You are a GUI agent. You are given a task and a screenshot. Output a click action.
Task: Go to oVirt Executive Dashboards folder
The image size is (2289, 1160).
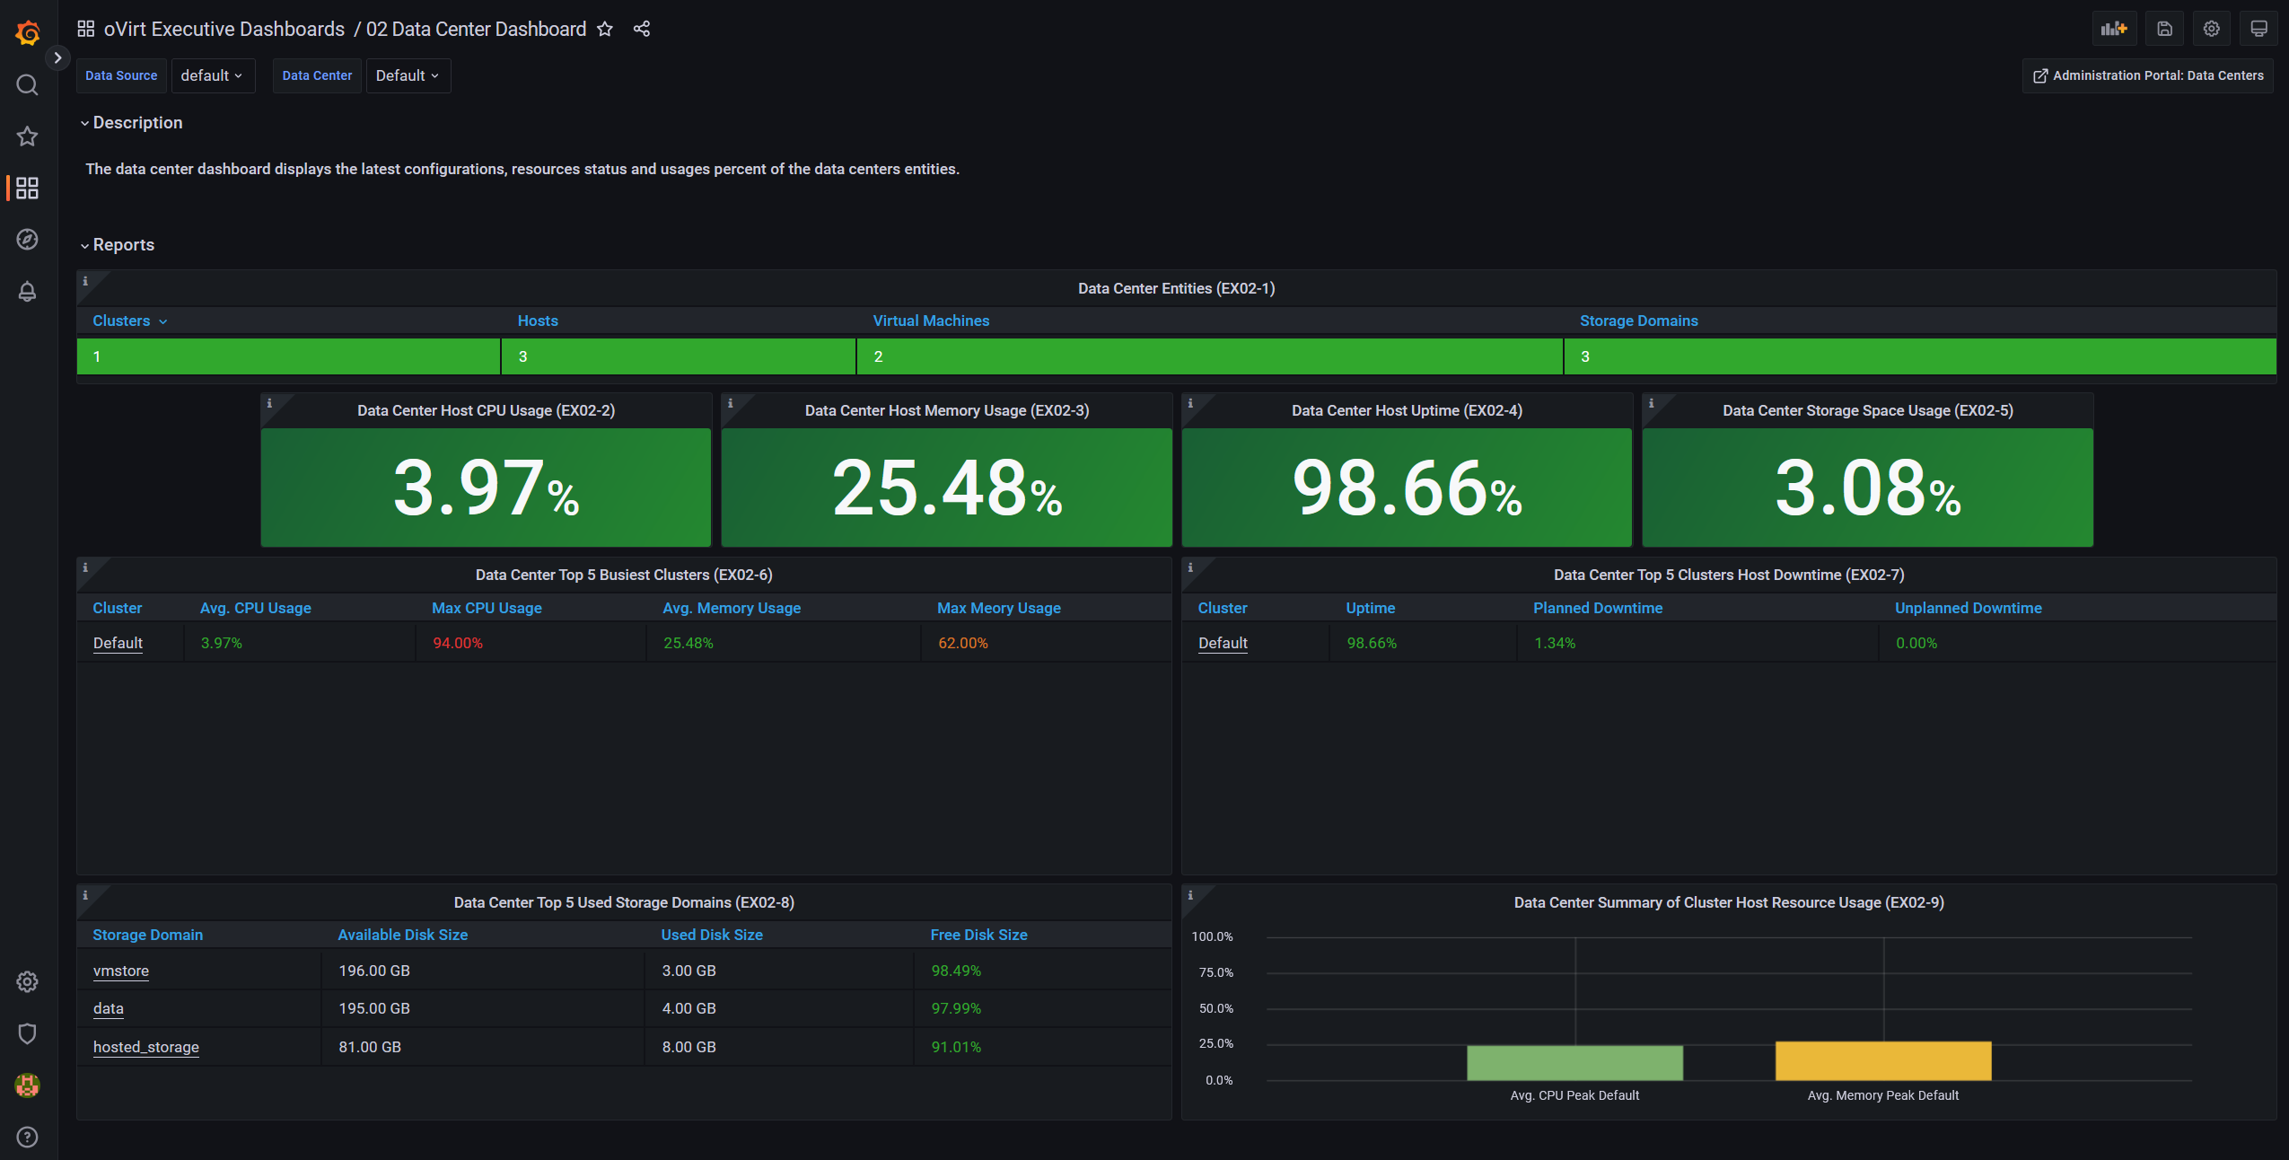pyautogui.click(x=224, y=29)
